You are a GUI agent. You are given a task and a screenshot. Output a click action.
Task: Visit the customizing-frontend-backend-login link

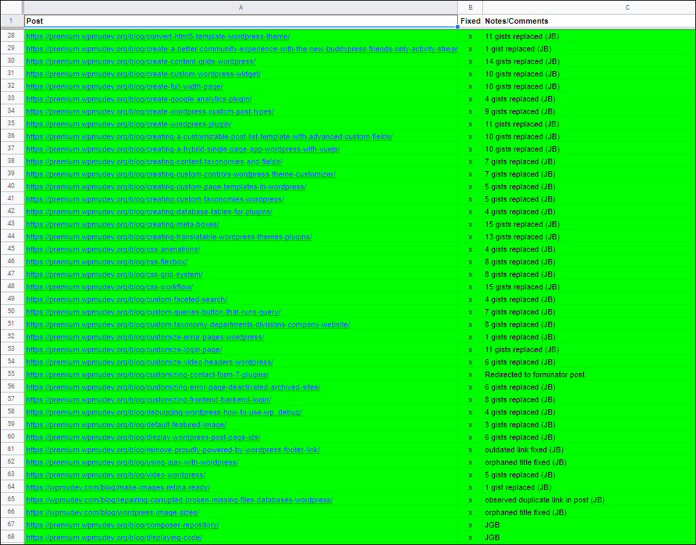(x=148, y=400)
